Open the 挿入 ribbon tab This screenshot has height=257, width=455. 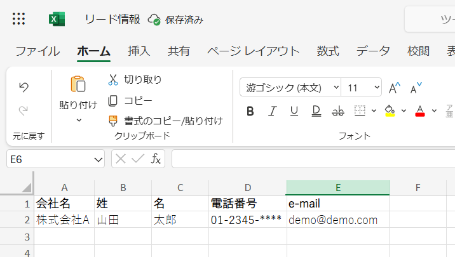pos(139,51)
